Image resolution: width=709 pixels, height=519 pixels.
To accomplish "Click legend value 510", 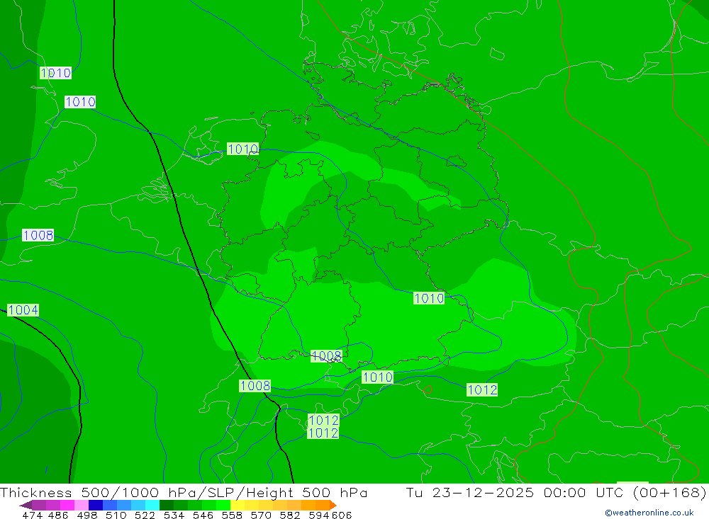I will [116, 515].
